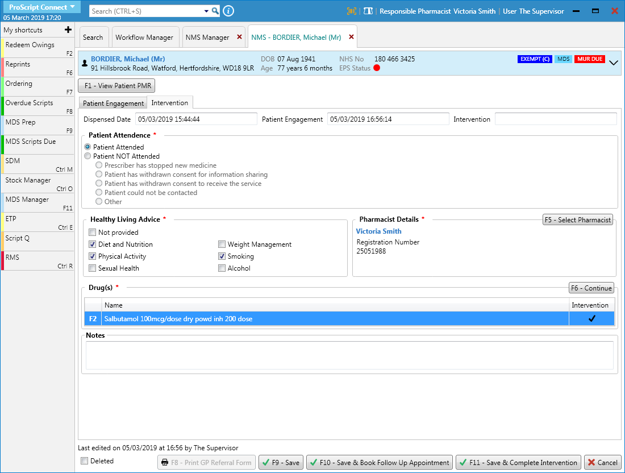The image size is (625, 473).
Task: Click the Intervention tick for Salbutamol
Action: tap(592, 318)
